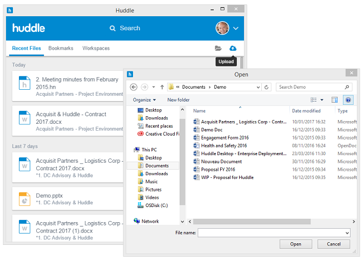Click the Upload cloud icon in Huddle
Screen dimensions: 363x260
(233, 48)
